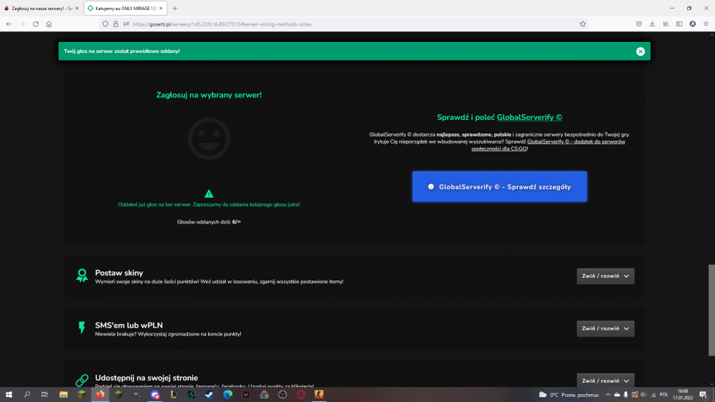The height and width of the screenshot is (402, 715).
Task: Click the warning triangle above vote message
Action: (209, 194)
